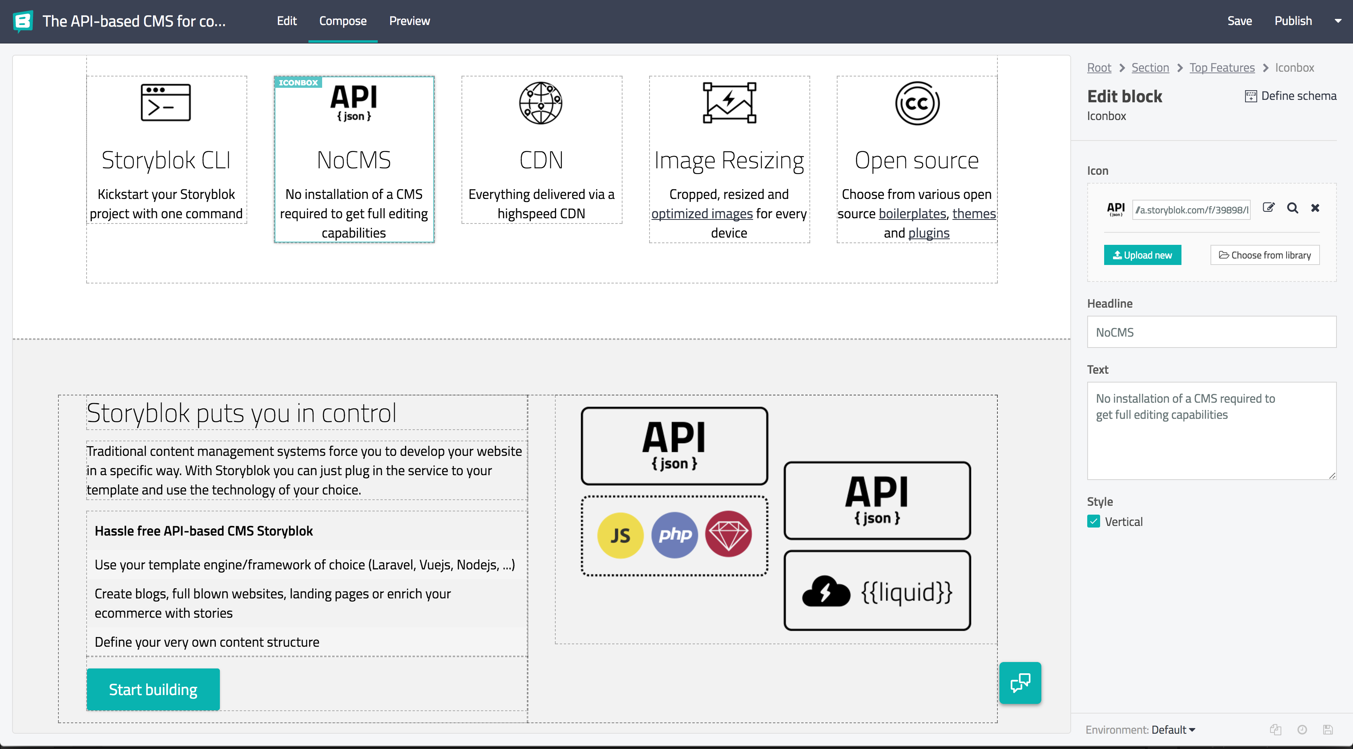Click the Define schema icon
This screenshot has height=749, width=1353.
click(1251, 96)
